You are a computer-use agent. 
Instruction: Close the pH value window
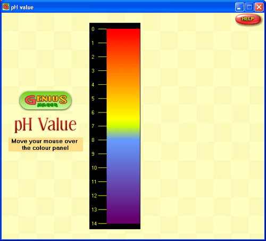click(259, 7)
